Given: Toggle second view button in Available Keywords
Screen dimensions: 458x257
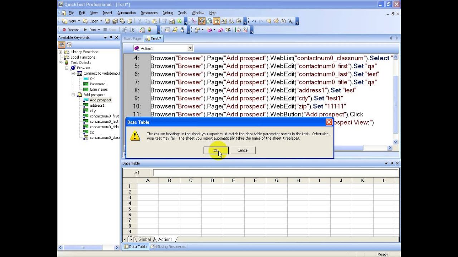Looking at the screenshot, I should (69, 45).
